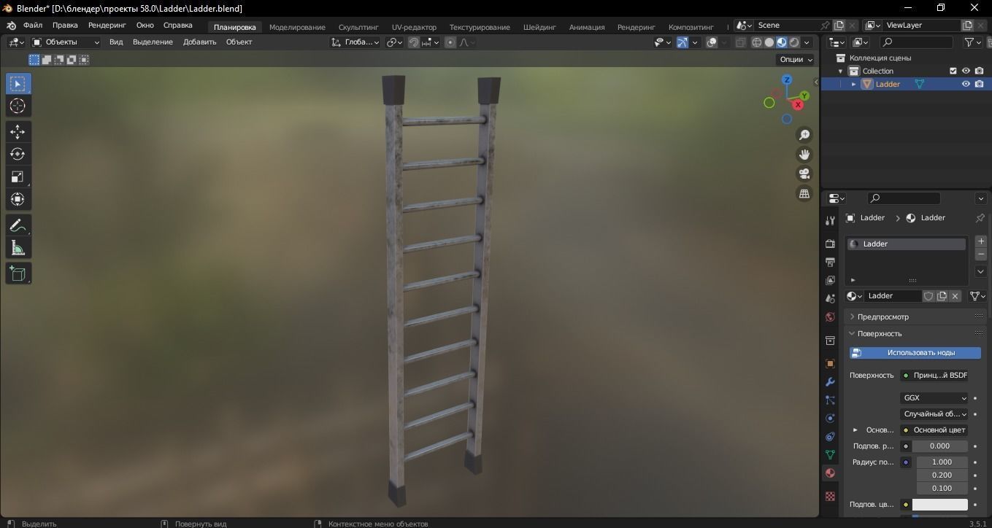Viewport: 992px width, 528px height.
Task: Open the transform orientation dropdown showing Глоба...
Action: tap(358, 42)
